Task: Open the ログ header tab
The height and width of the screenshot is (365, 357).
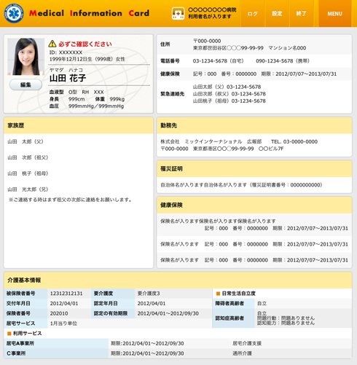Action: pyautogui.click(x=253, y=13)
